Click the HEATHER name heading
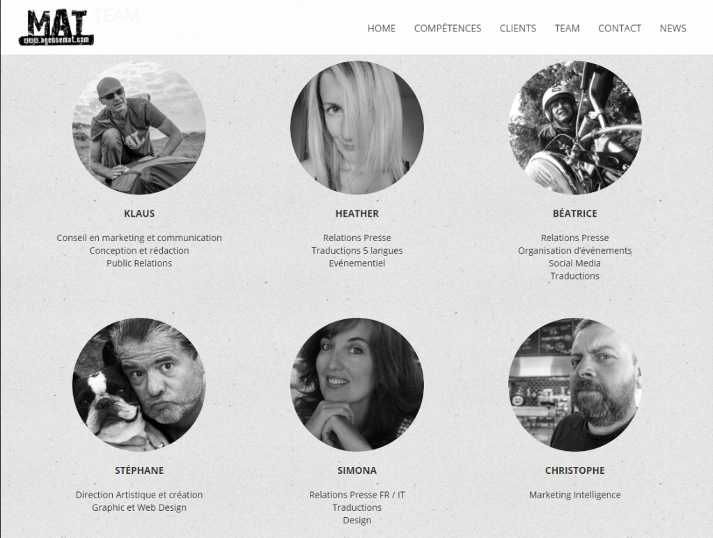Image resolution: width=713 pixels, height=538 pixels. [x=357, y=213]
